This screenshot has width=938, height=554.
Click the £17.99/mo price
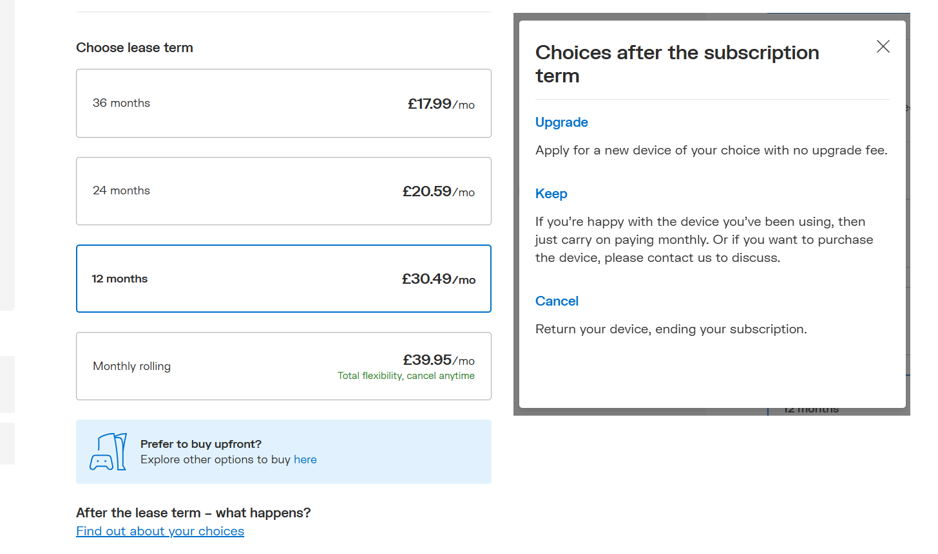click(x=441, y=104)
